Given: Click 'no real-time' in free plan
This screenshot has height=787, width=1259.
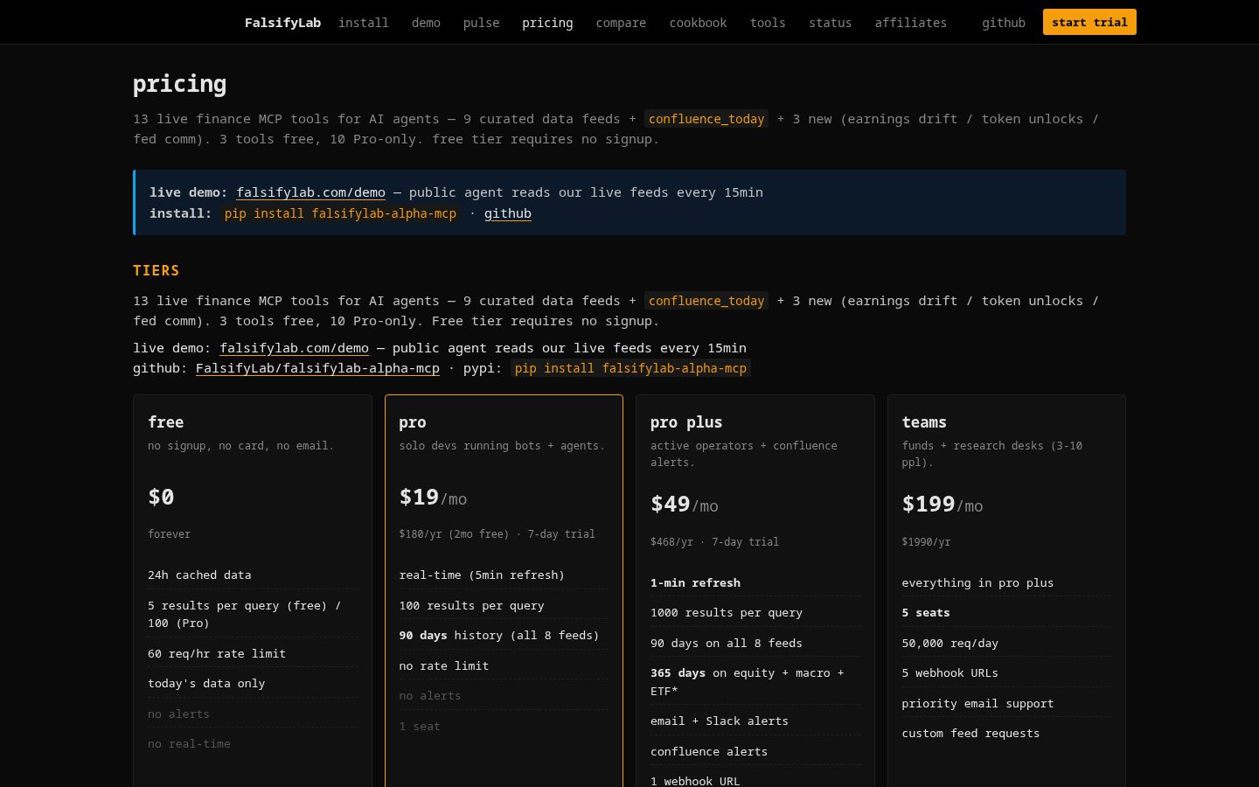Looking at the screenshot, I should coord(189,744).
